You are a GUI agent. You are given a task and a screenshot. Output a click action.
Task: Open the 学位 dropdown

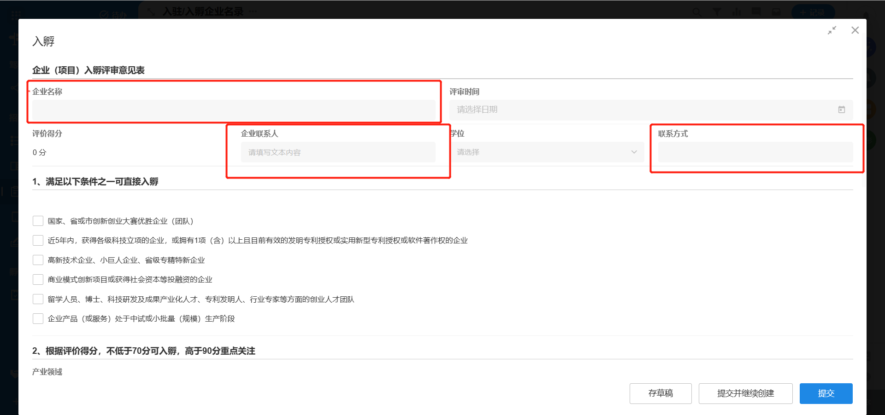(x=547, y=152)
